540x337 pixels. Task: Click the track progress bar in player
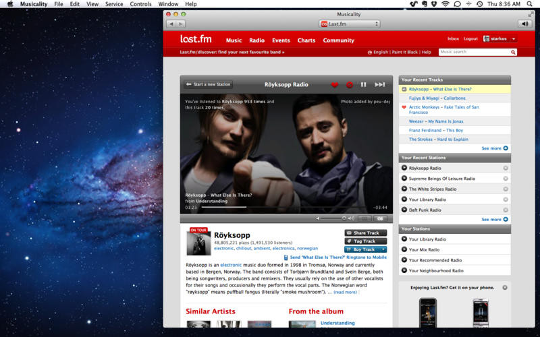[x=284, y=207]
